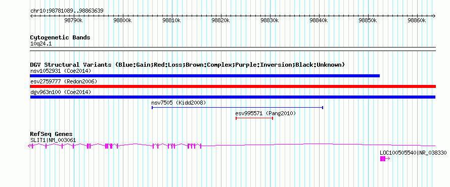
Task: Open the esv2759777 (Redon2006) label
Action: (x=64, y=81)
